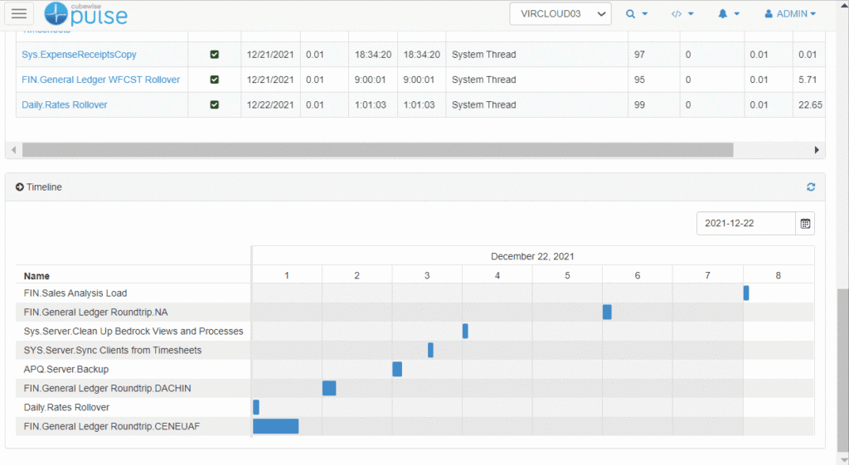The width and height of the screenshot is (849, 465).
Task: Open the Daily.Rates Rollover link in table
Action: click(x=65, y=105)
